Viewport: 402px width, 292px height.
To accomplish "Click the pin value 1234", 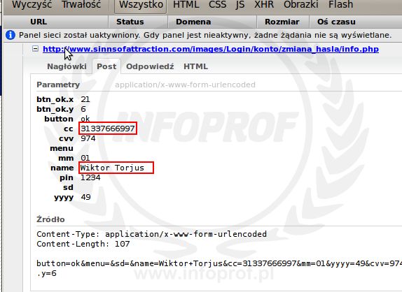I will [90, 177].
